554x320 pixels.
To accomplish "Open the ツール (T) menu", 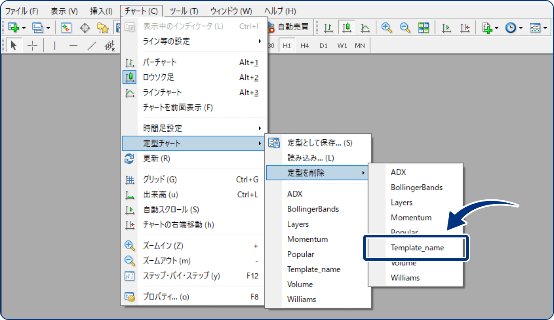I will (184, 11).
